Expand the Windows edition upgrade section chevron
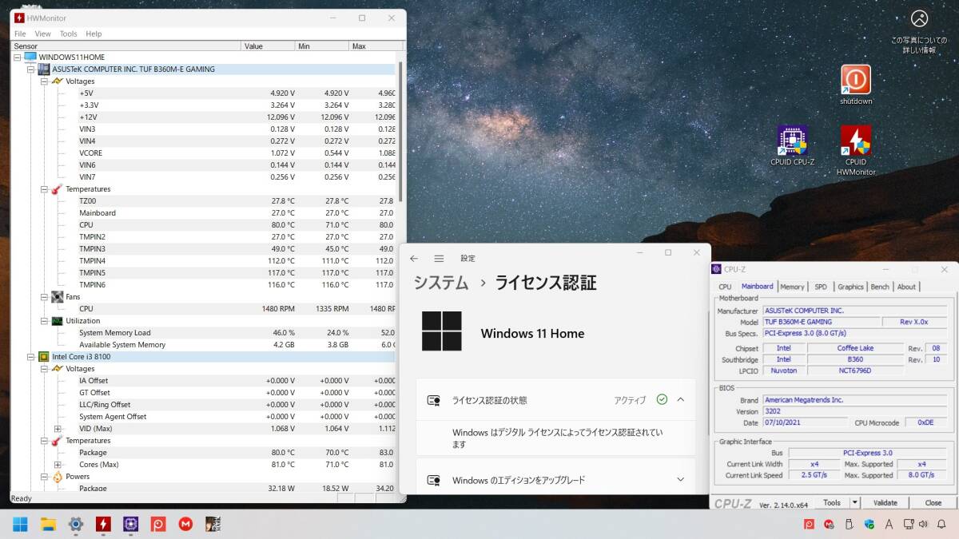Viewport: 959px width, 539px height. click(x=681, y=480)
